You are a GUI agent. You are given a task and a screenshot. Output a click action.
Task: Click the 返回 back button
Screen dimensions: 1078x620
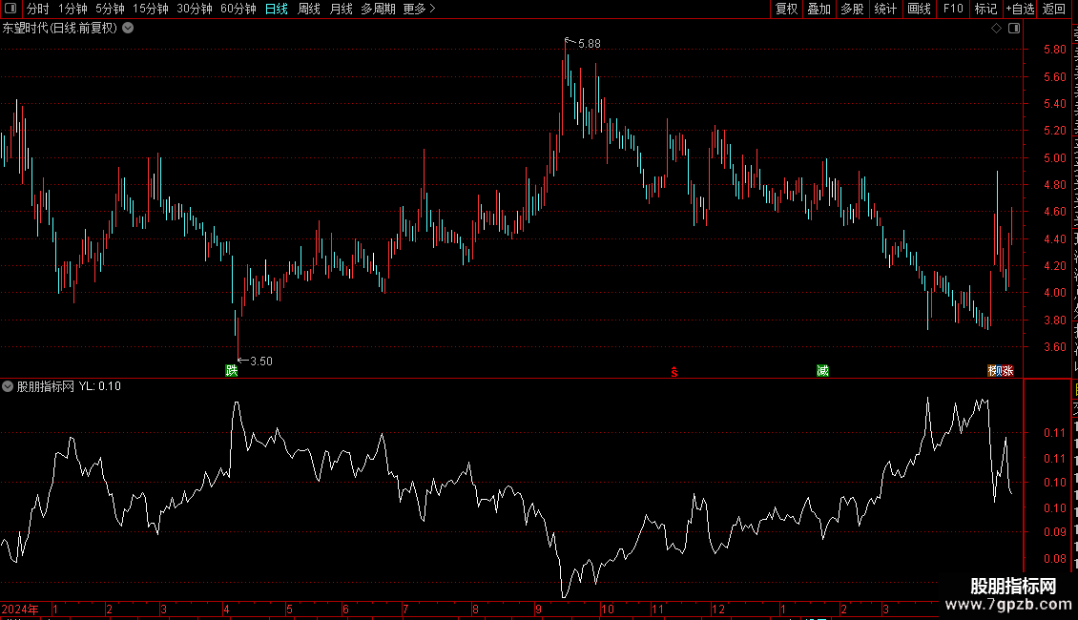pyautogui.click(x=1054, y=9)
